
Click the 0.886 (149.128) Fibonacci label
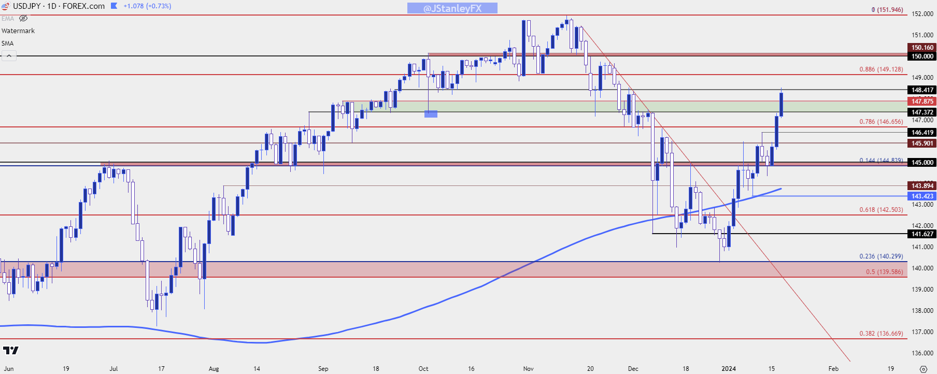point(881,69)
